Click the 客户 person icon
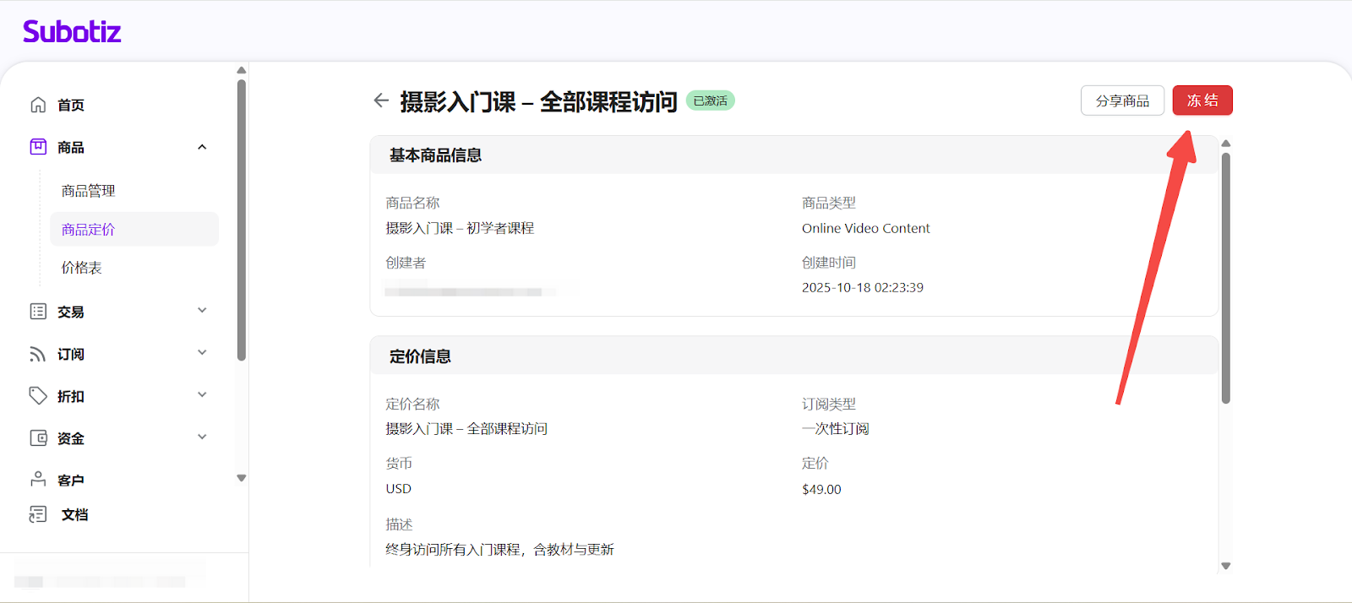This screenshot has height=603, width=1352. [x=38, y=480]
